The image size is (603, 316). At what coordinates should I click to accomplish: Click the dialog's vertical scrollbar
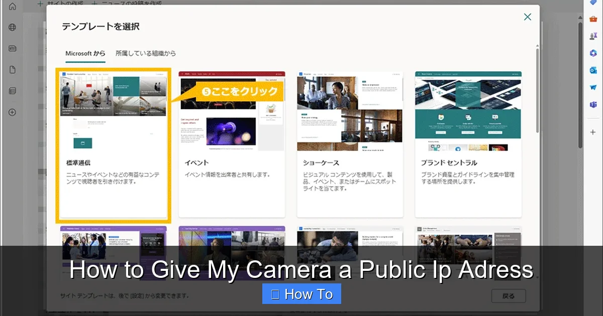537,90
